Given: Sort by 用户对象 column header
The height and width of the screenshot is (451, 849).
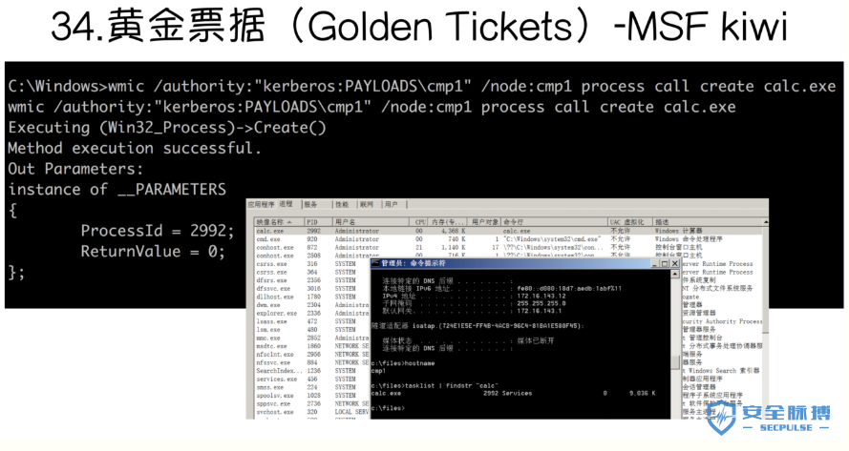Looking at the screenshot, I should (484, 222).
